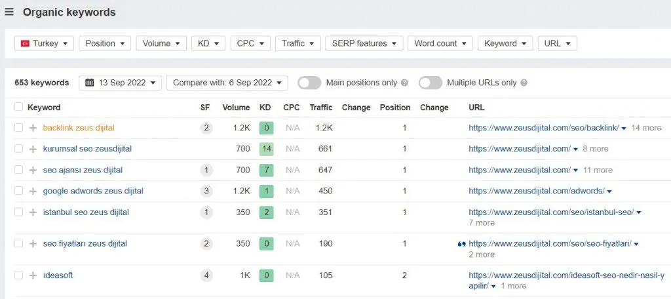Open the SERP features filter dropdown
This screenshot has height=299, width=671.
pyautogui.click(x=364, y=43)
